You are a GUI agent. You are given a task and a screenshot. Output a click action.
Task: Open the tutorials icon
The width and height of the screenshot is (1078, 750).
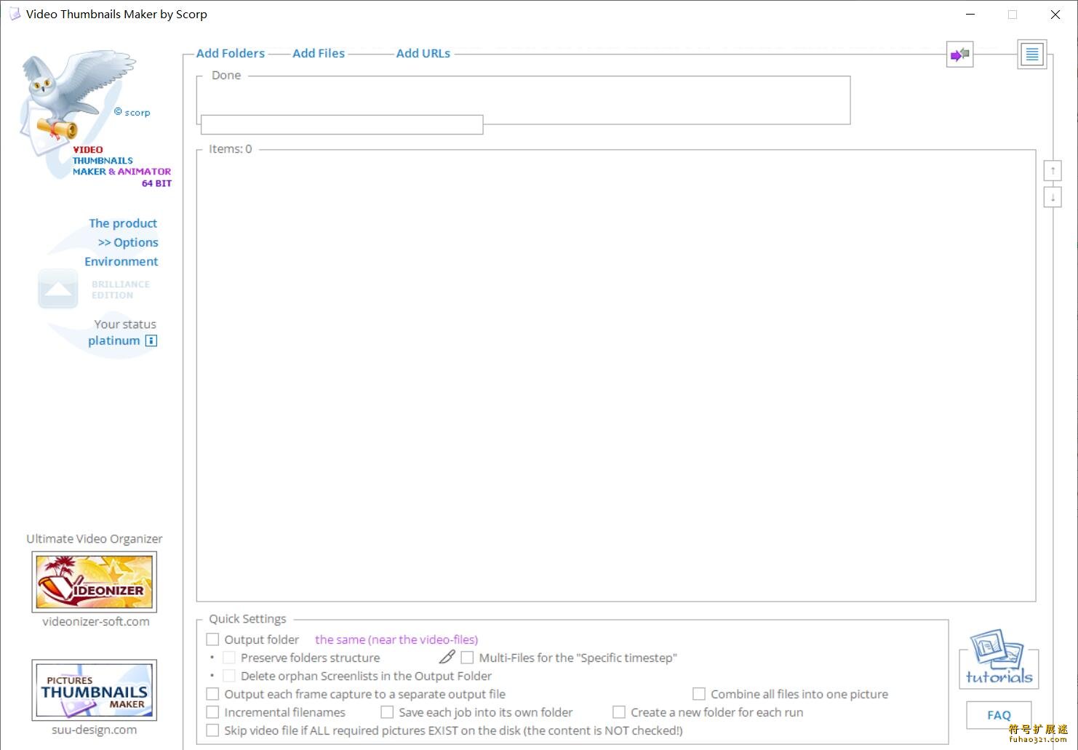998,659
